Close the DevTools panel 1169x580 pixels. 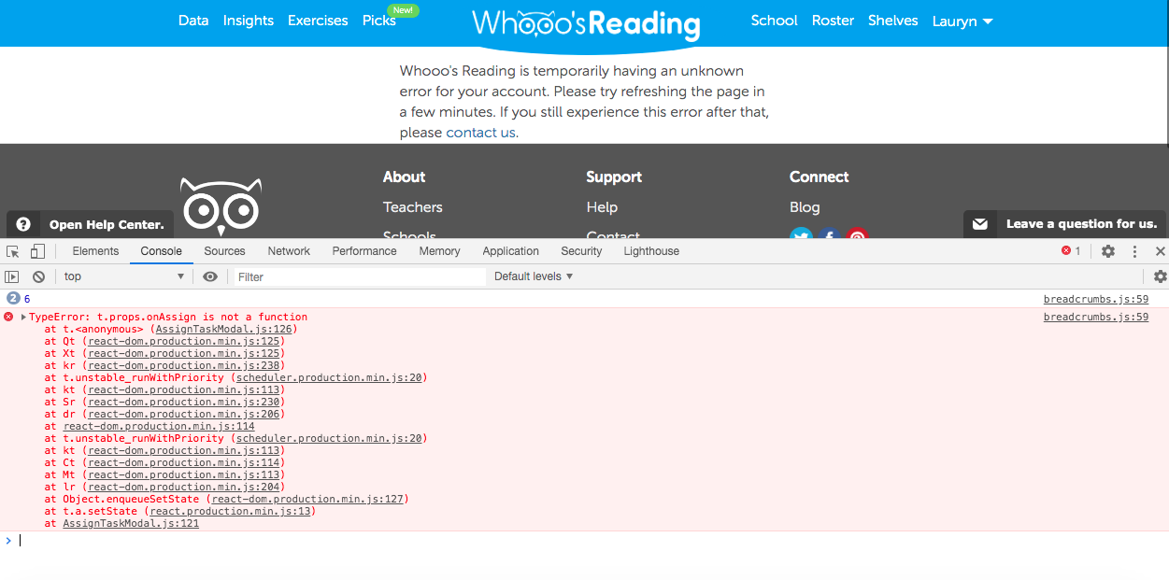[1160, 251]
